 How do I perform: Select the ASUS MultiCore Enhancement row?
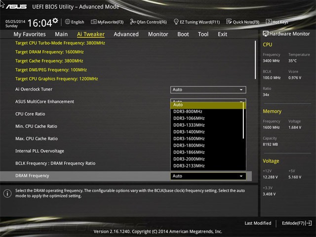[x=45, y=102]
